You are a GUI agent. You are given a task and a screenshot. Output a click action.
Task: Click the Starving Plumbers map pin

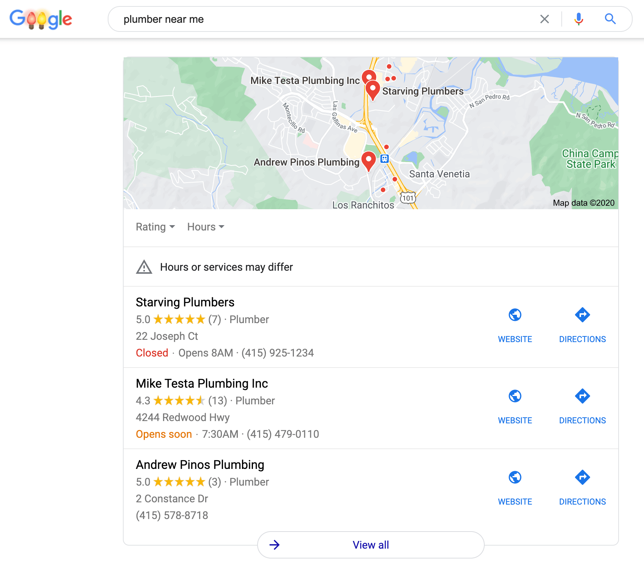pyautogui.click(x=373, y=89)
